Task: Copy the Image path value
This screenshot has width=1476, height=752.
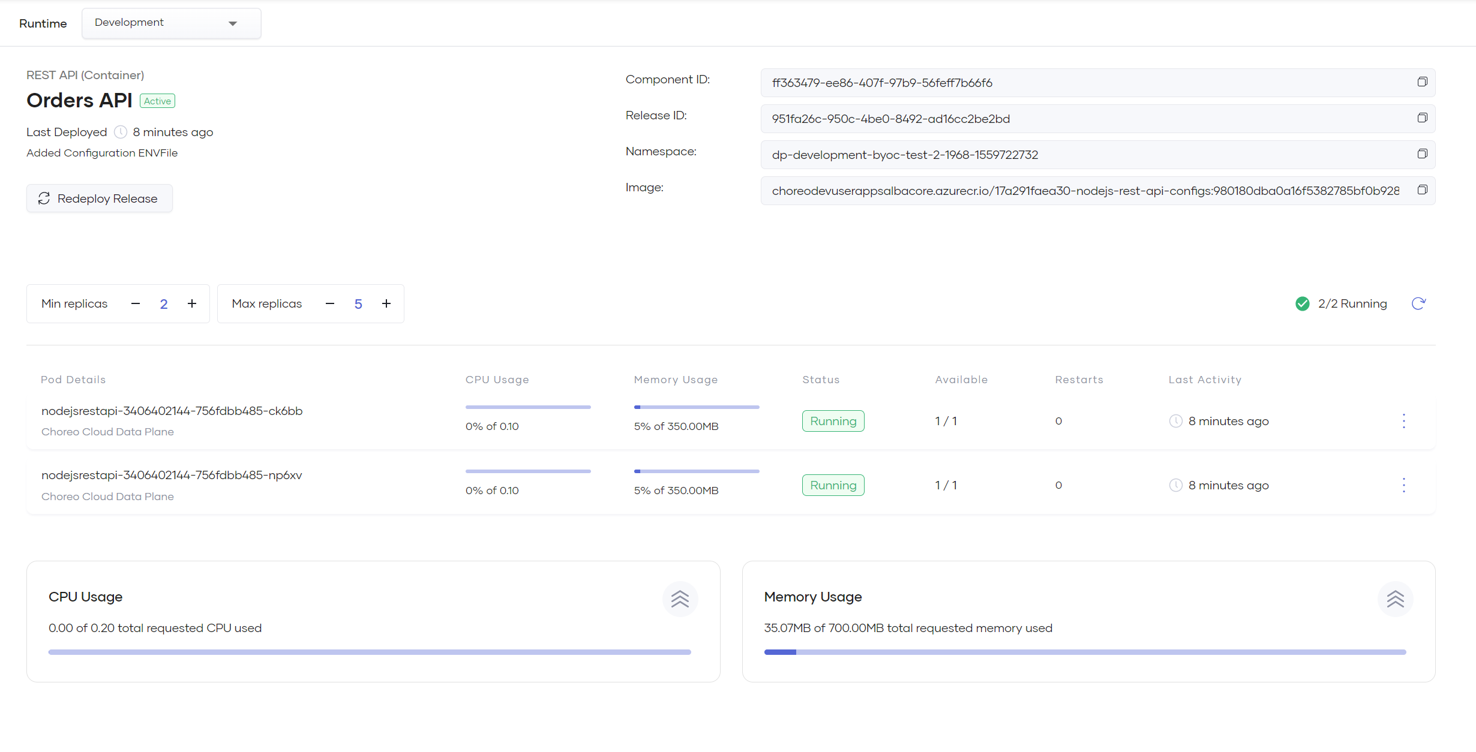Action: [1422, 190]
